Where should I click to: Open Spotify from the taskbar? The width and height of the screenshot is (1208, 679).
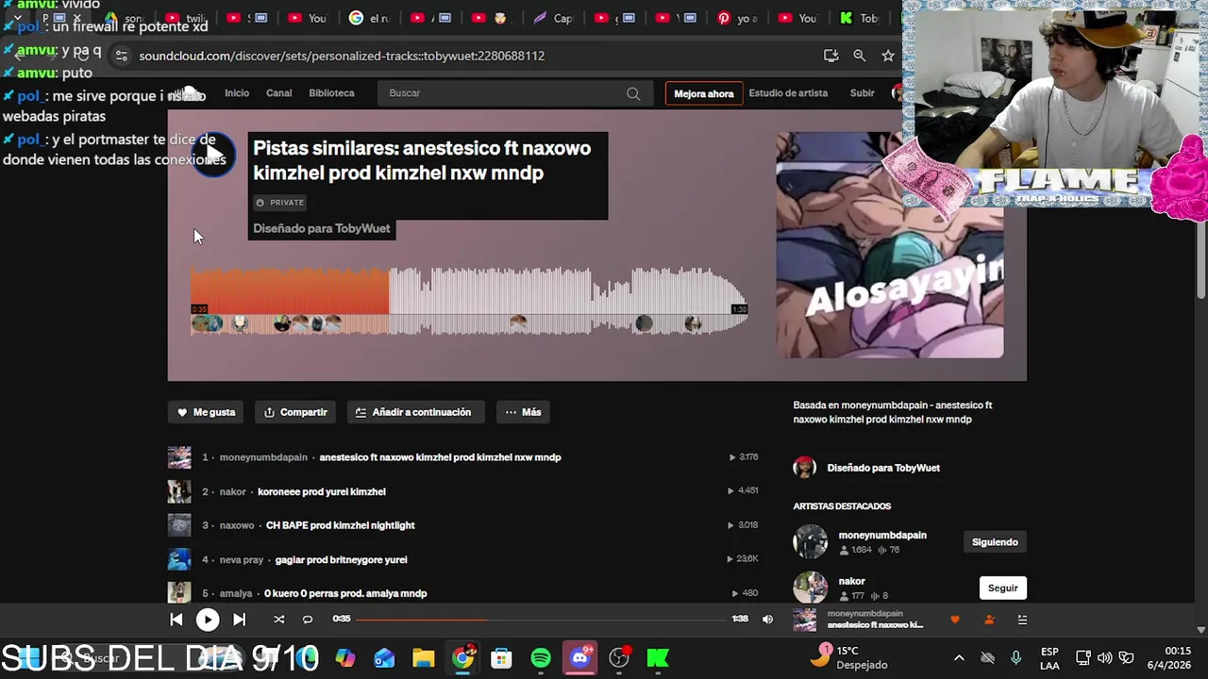coord(541,658)
